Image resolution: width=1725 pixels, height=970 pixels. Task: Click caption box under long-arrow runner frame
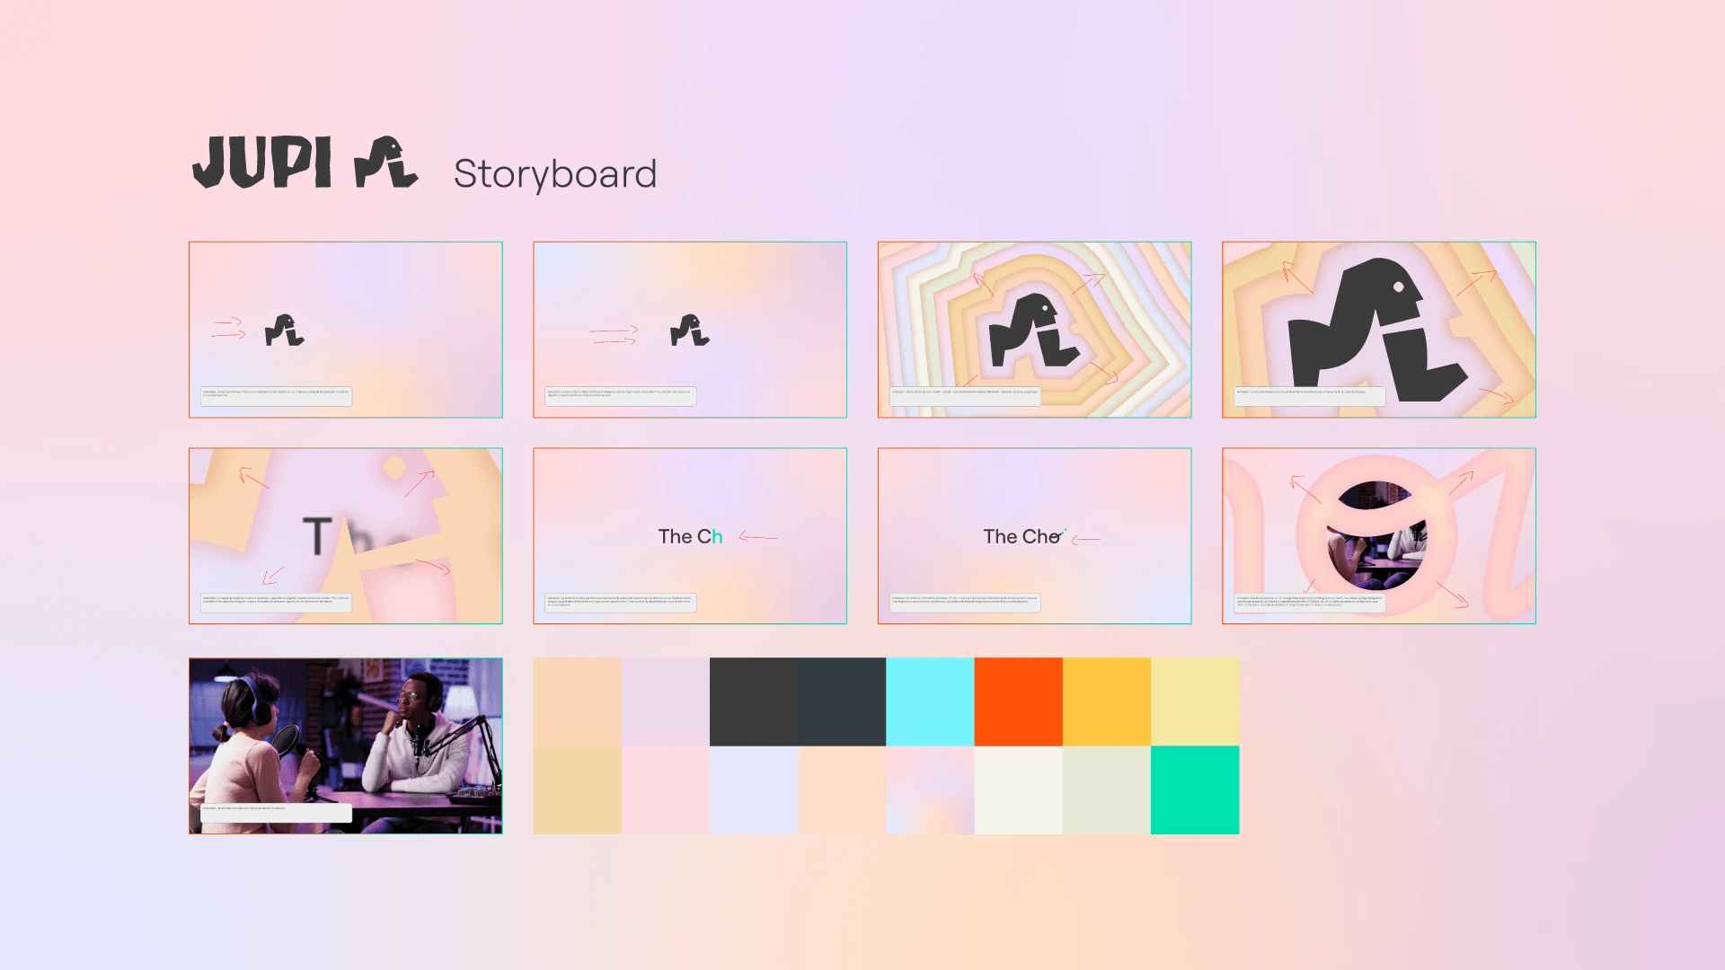(621, 396)
